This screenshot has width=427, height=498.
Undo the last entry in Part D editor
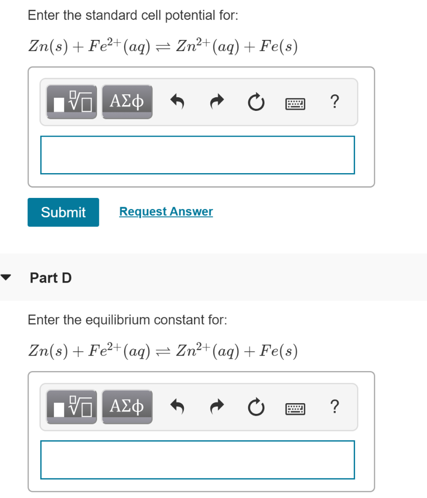(178, 407)
